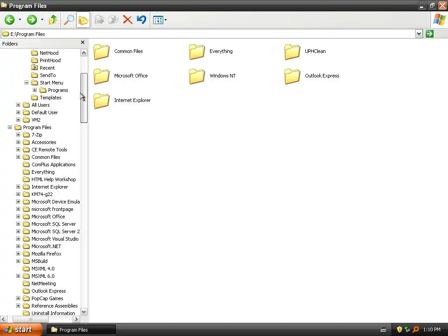
Task: Select Reference Assemblies in the tree
Action: tap(54, 306)
